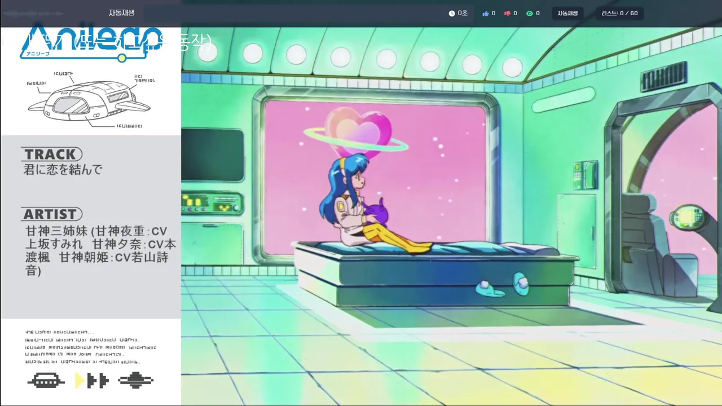Click the blue thumbs-up like icon
Image resolution: width=722 pixels, height=406 pixels.
pos(486,14)
